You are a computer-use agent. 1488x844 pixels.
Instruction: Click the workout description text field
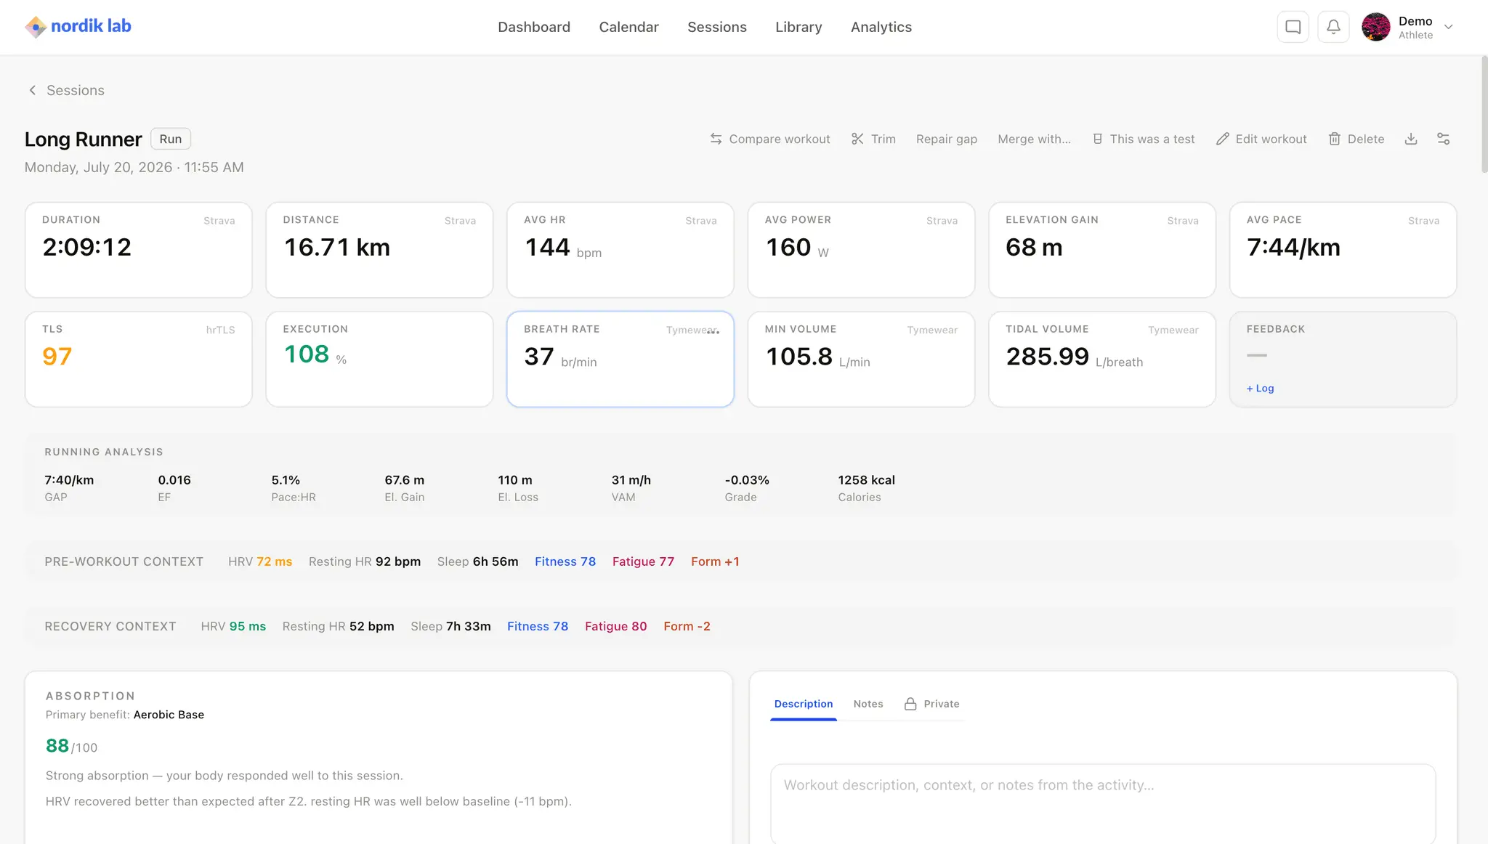click(1103, 803)
